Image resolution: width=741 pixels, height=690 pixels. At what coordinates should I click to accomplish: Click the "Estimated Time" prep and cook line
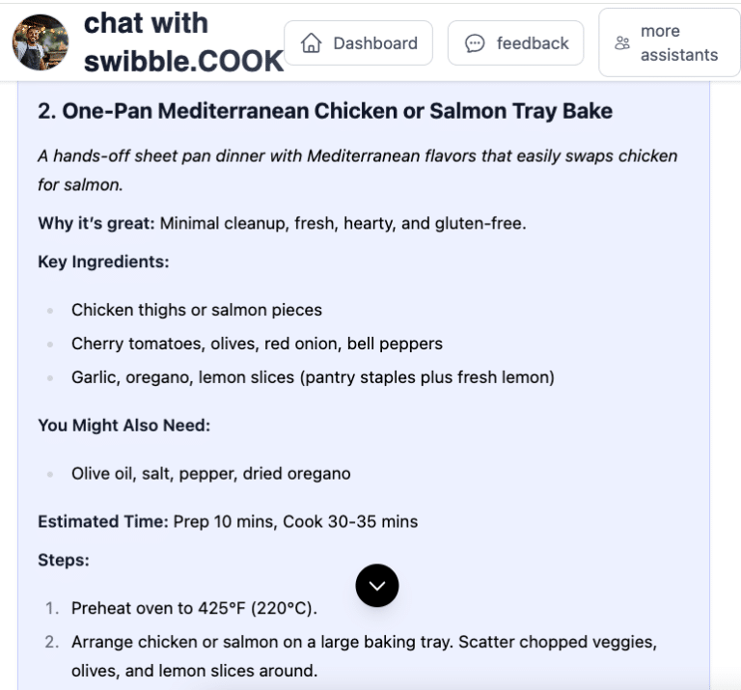(228, 522)
